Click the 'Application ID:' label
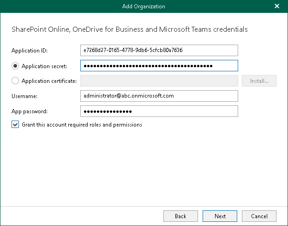This screenshot has height=226, width=288. 30,51
